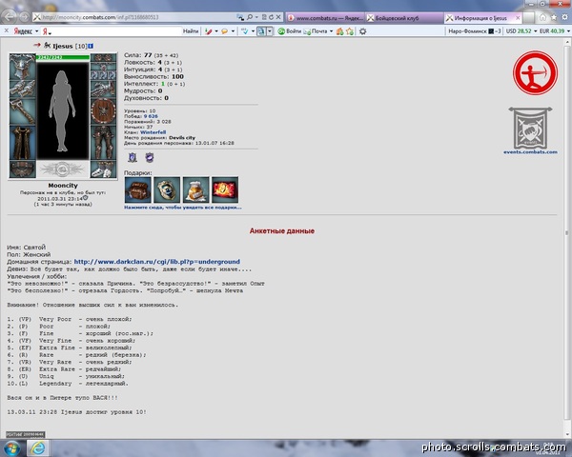Image resolution: width=572 pixels, height=457 pixels.
Task: Inspect the boots equipment slot
Action: (103, 169)
